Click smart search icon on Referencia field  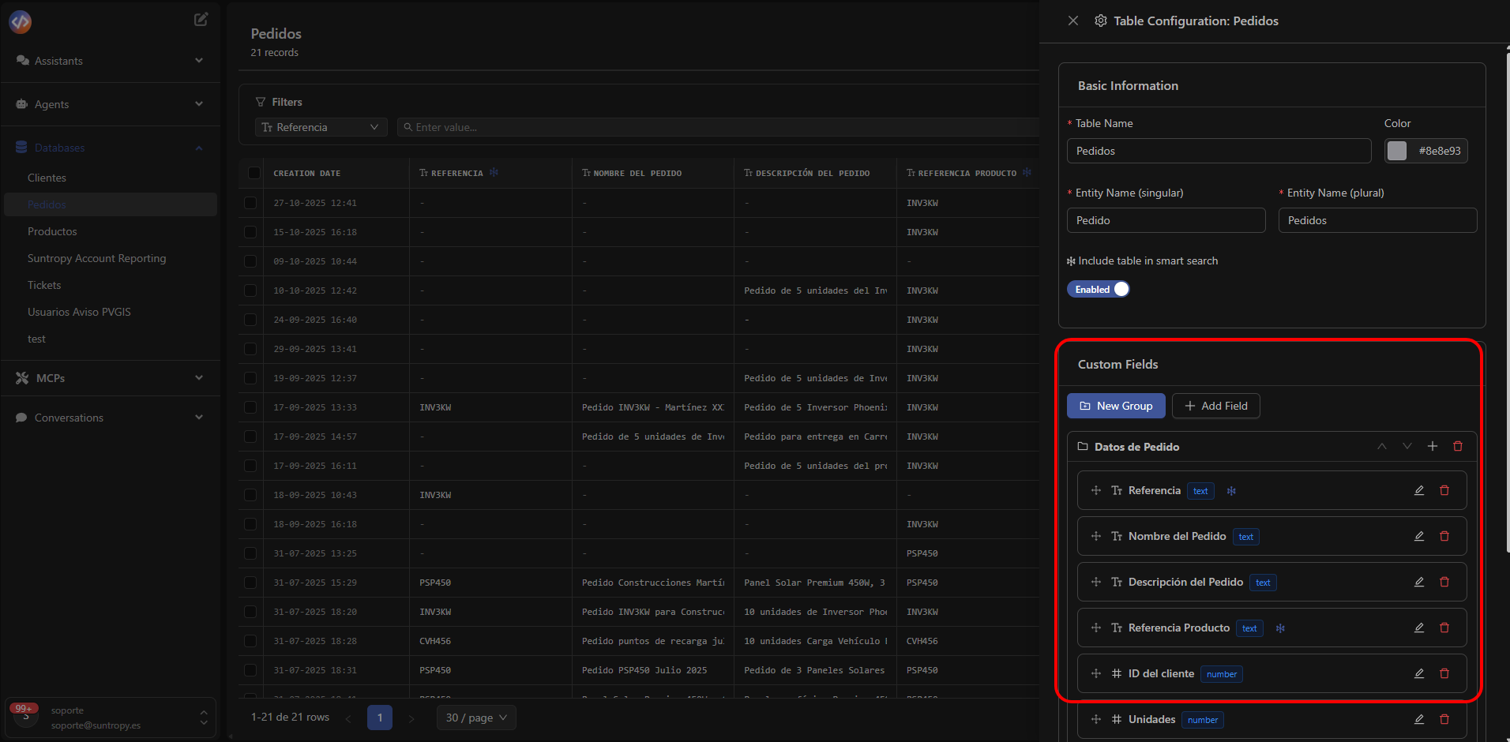click(x=1231, y=491)
